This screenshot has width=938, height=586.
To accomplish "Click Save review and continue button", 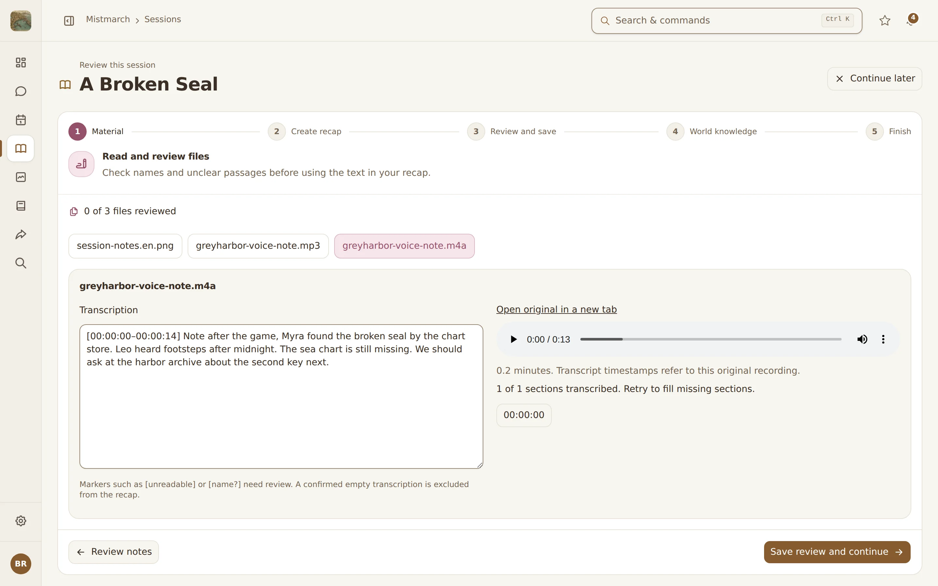I will click(837, 552).
